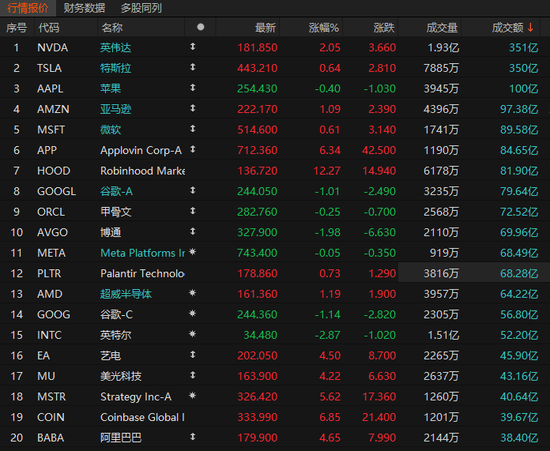Screen dimensions: 550x451
Task: Click AVGO change value -6.630
Action: [x=380, y=232]
